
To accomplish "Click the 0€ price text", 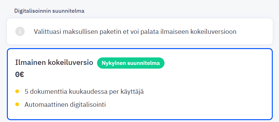I will (20, 75).
